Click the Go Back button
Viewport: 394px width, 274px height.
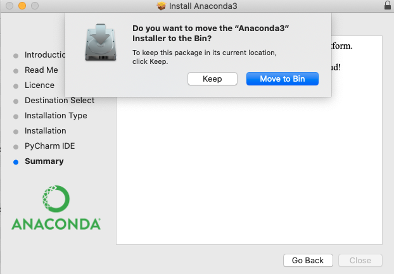(308, 261)
